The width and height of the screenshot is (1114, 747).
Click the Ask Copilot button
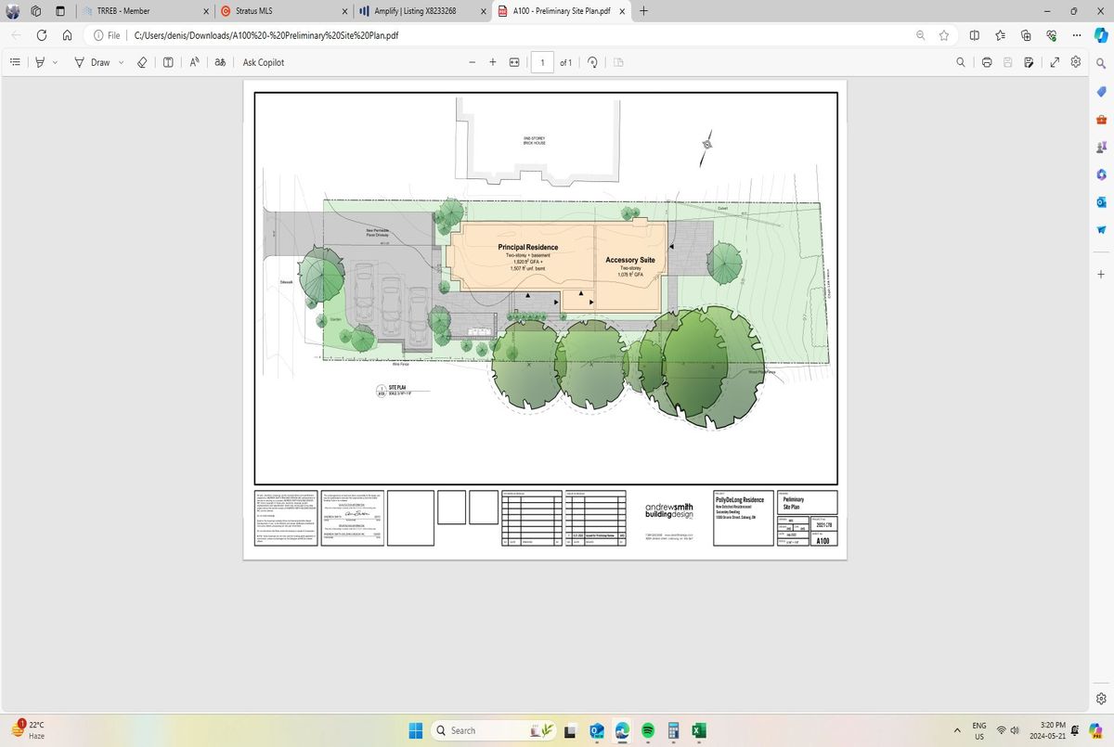click(x=264, y=62)
